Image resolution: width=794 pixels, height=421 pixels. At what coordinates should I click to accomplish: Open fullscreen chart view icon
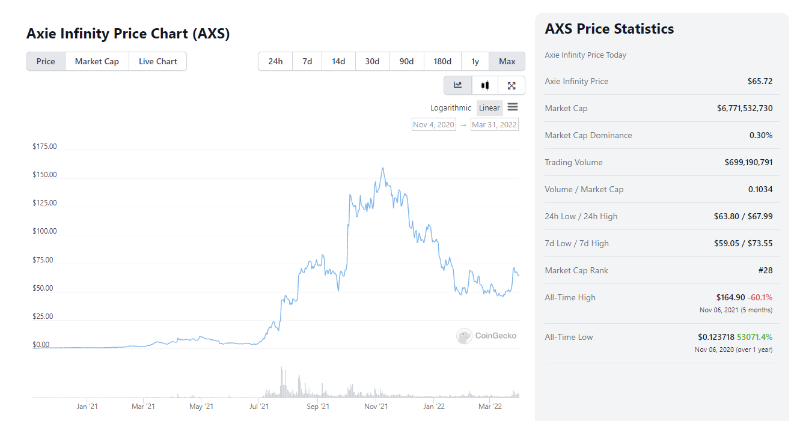[x=512, y=85]
